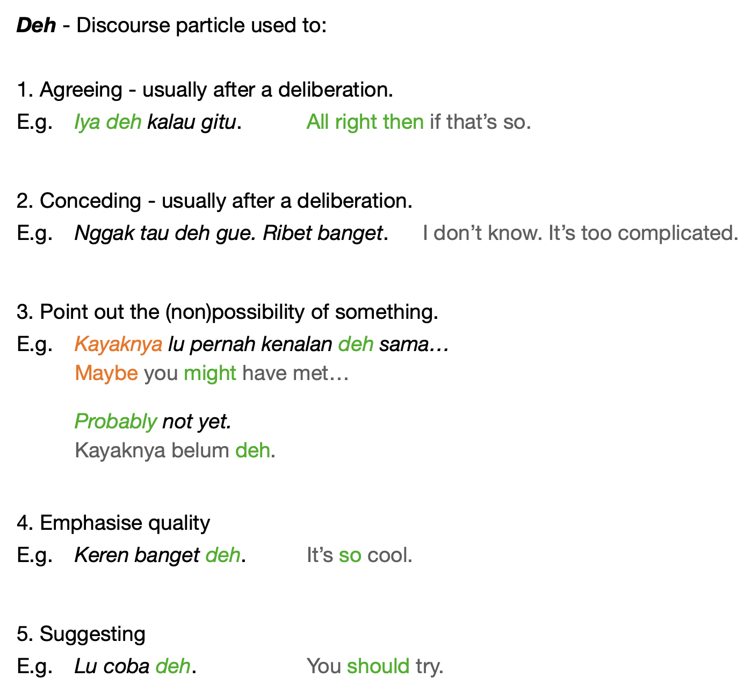Image resolution: width=752 pixels, height=700 pixels.
Task: Click the bold "Deh" title word
Action: 36,25
